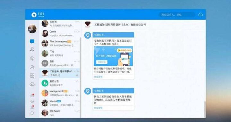Click the orange tag beside Flint Innovations

click(69, 41)
